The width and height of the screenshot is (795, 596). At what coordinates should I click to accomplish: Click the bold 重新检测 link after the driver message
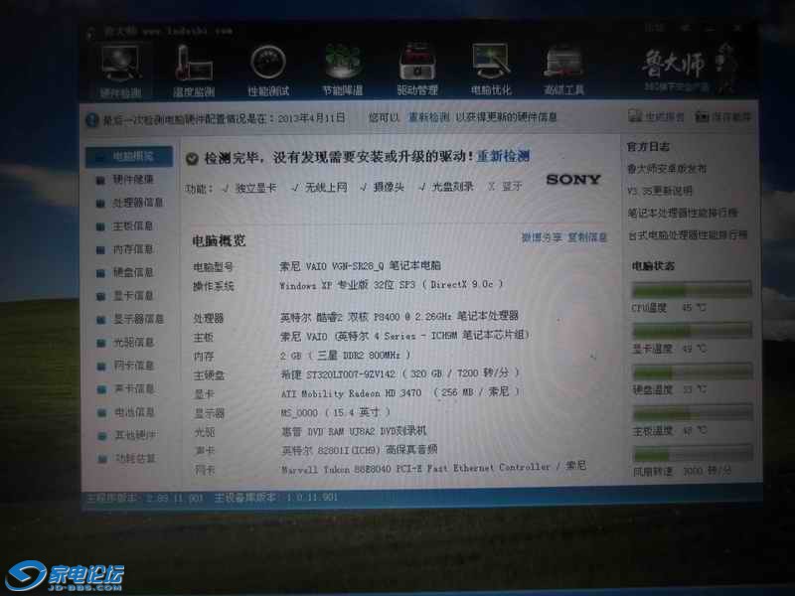click(x=503, y=157)
